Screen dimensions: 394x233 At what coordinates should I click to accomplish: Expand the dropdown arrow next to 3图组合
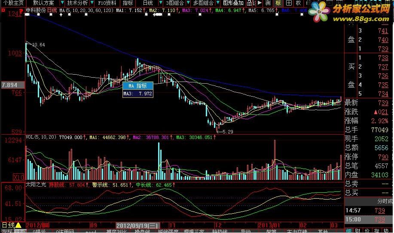tap(188, 3)
